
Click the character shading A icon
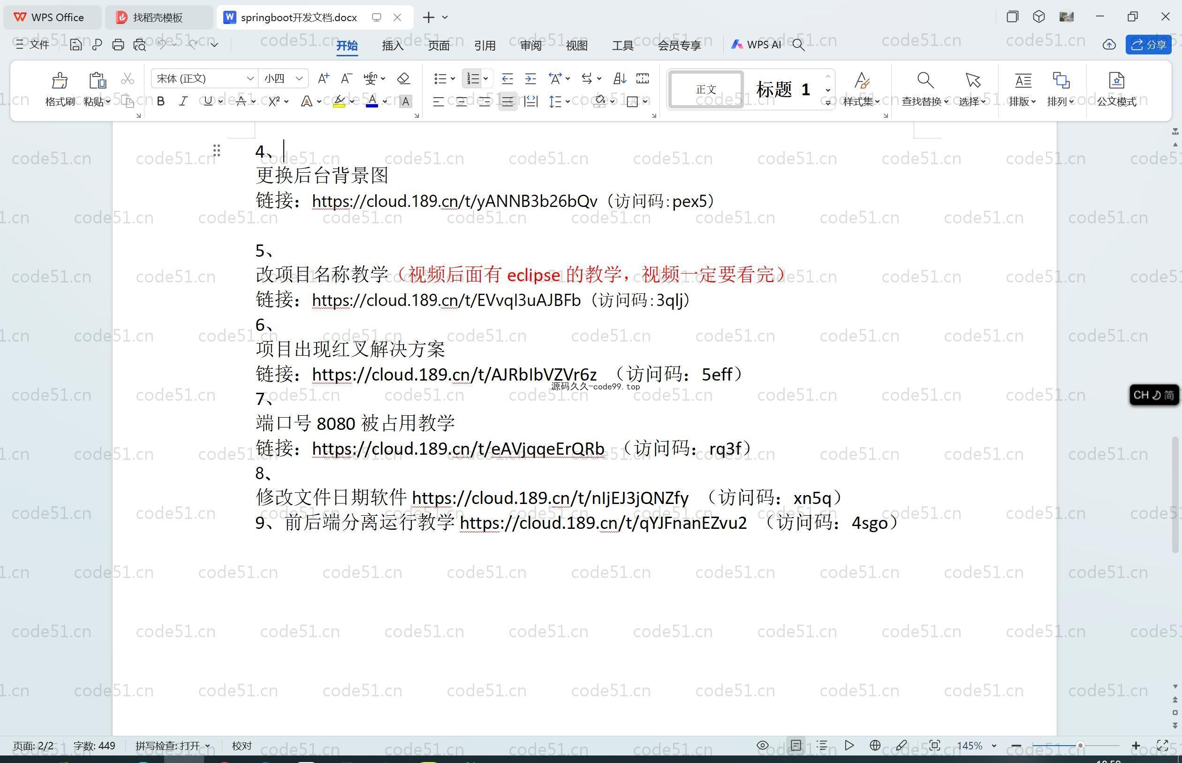[x=405, y=101]
